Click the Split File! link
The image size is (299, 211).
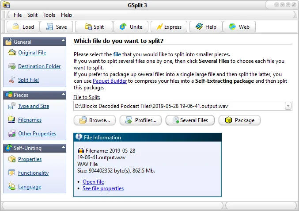[x=28, y=80]
